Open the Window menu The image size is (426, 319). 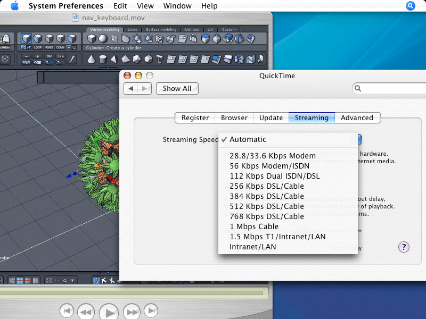coord(177,6)
